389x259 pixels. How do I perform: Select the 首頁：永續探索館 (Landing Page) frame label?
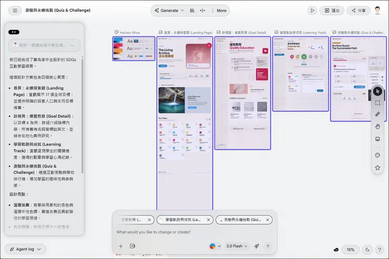pos(188,33)
